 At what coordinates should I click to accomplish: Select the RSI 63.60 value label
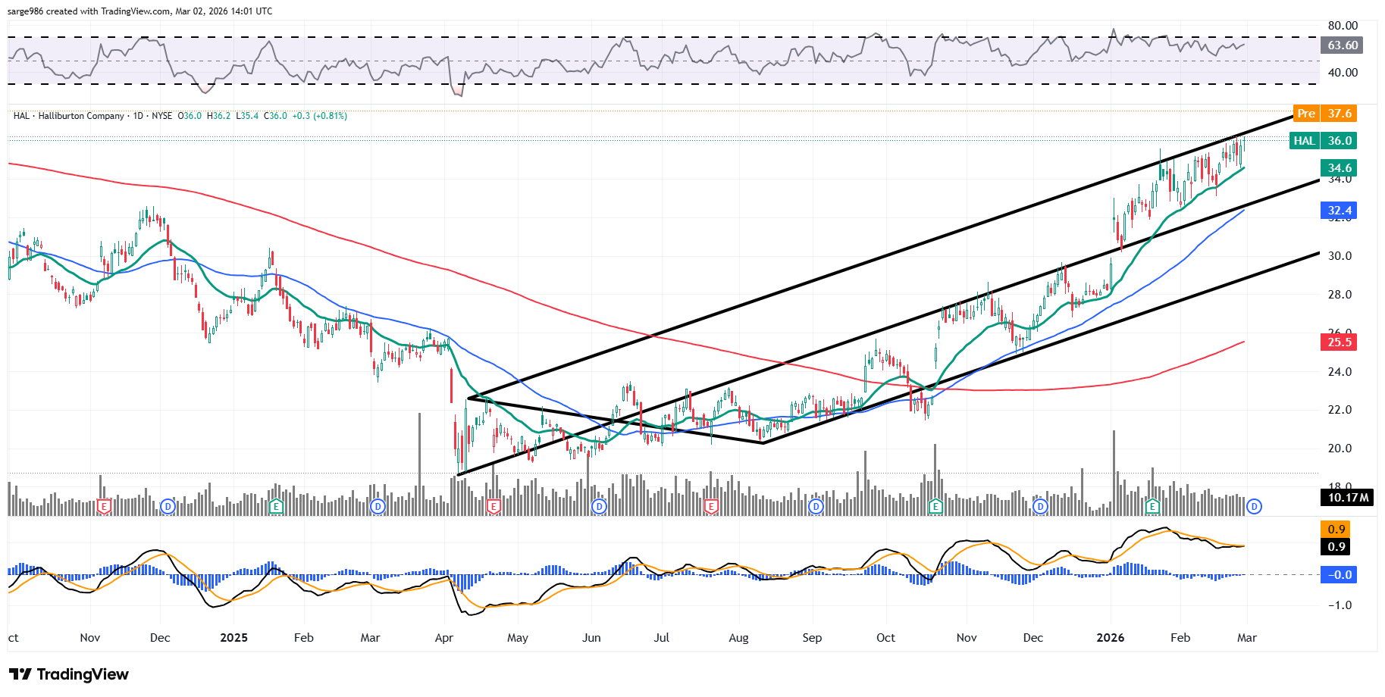coord(1342,45)
